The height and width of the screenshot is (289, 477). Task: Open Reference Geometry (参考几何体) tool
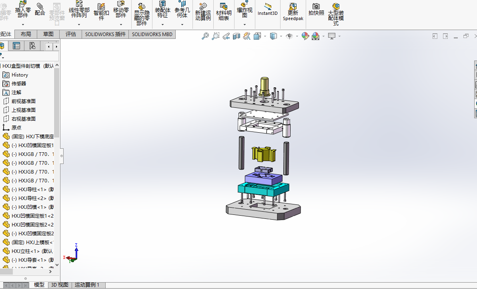coord(182,10)
